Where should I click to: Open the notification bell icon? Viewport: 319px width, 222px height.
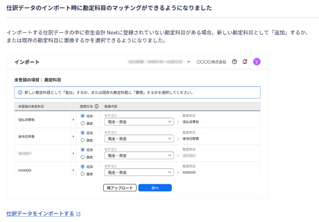coord(245,61)
